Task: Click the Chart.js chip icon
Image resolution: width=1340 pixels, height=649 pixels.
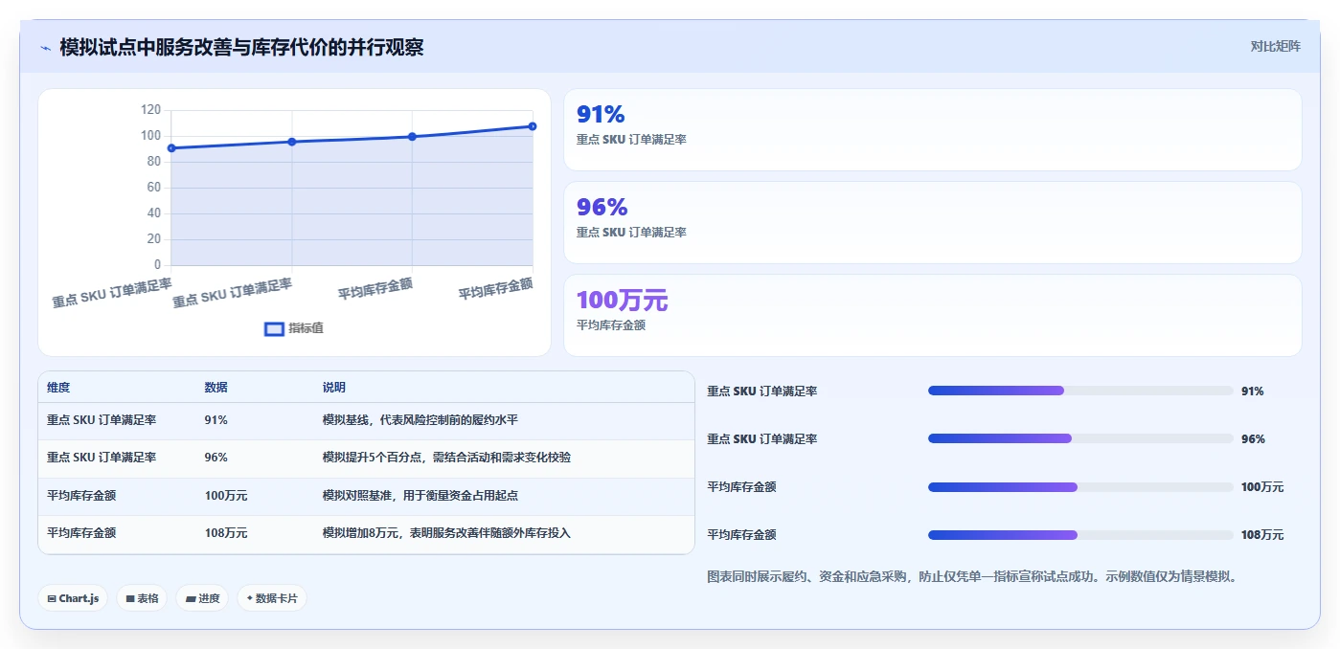Action: coord(52,599)
